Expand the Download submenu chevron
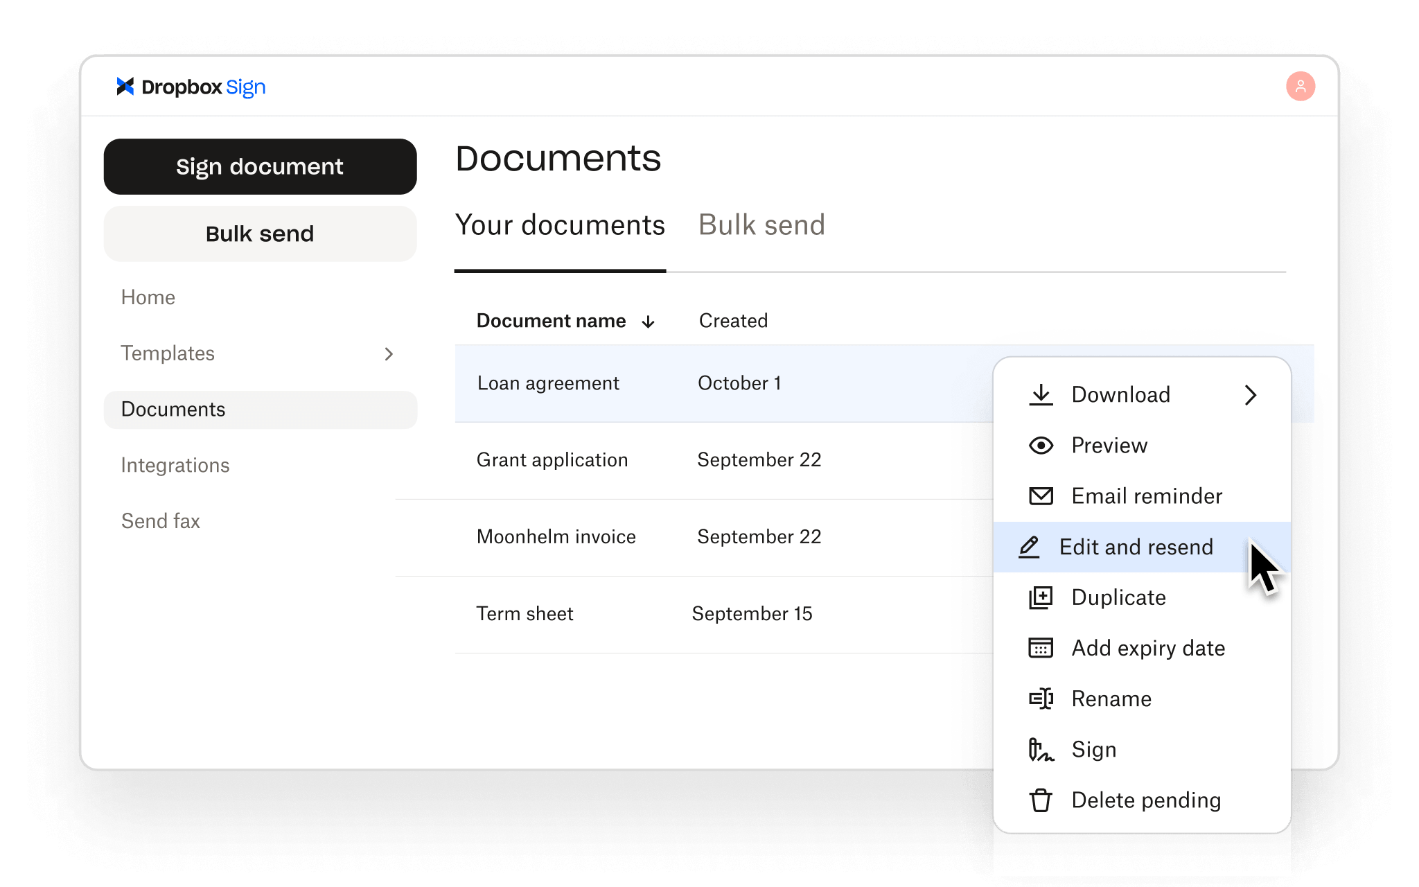 [x=1251, y=395]
